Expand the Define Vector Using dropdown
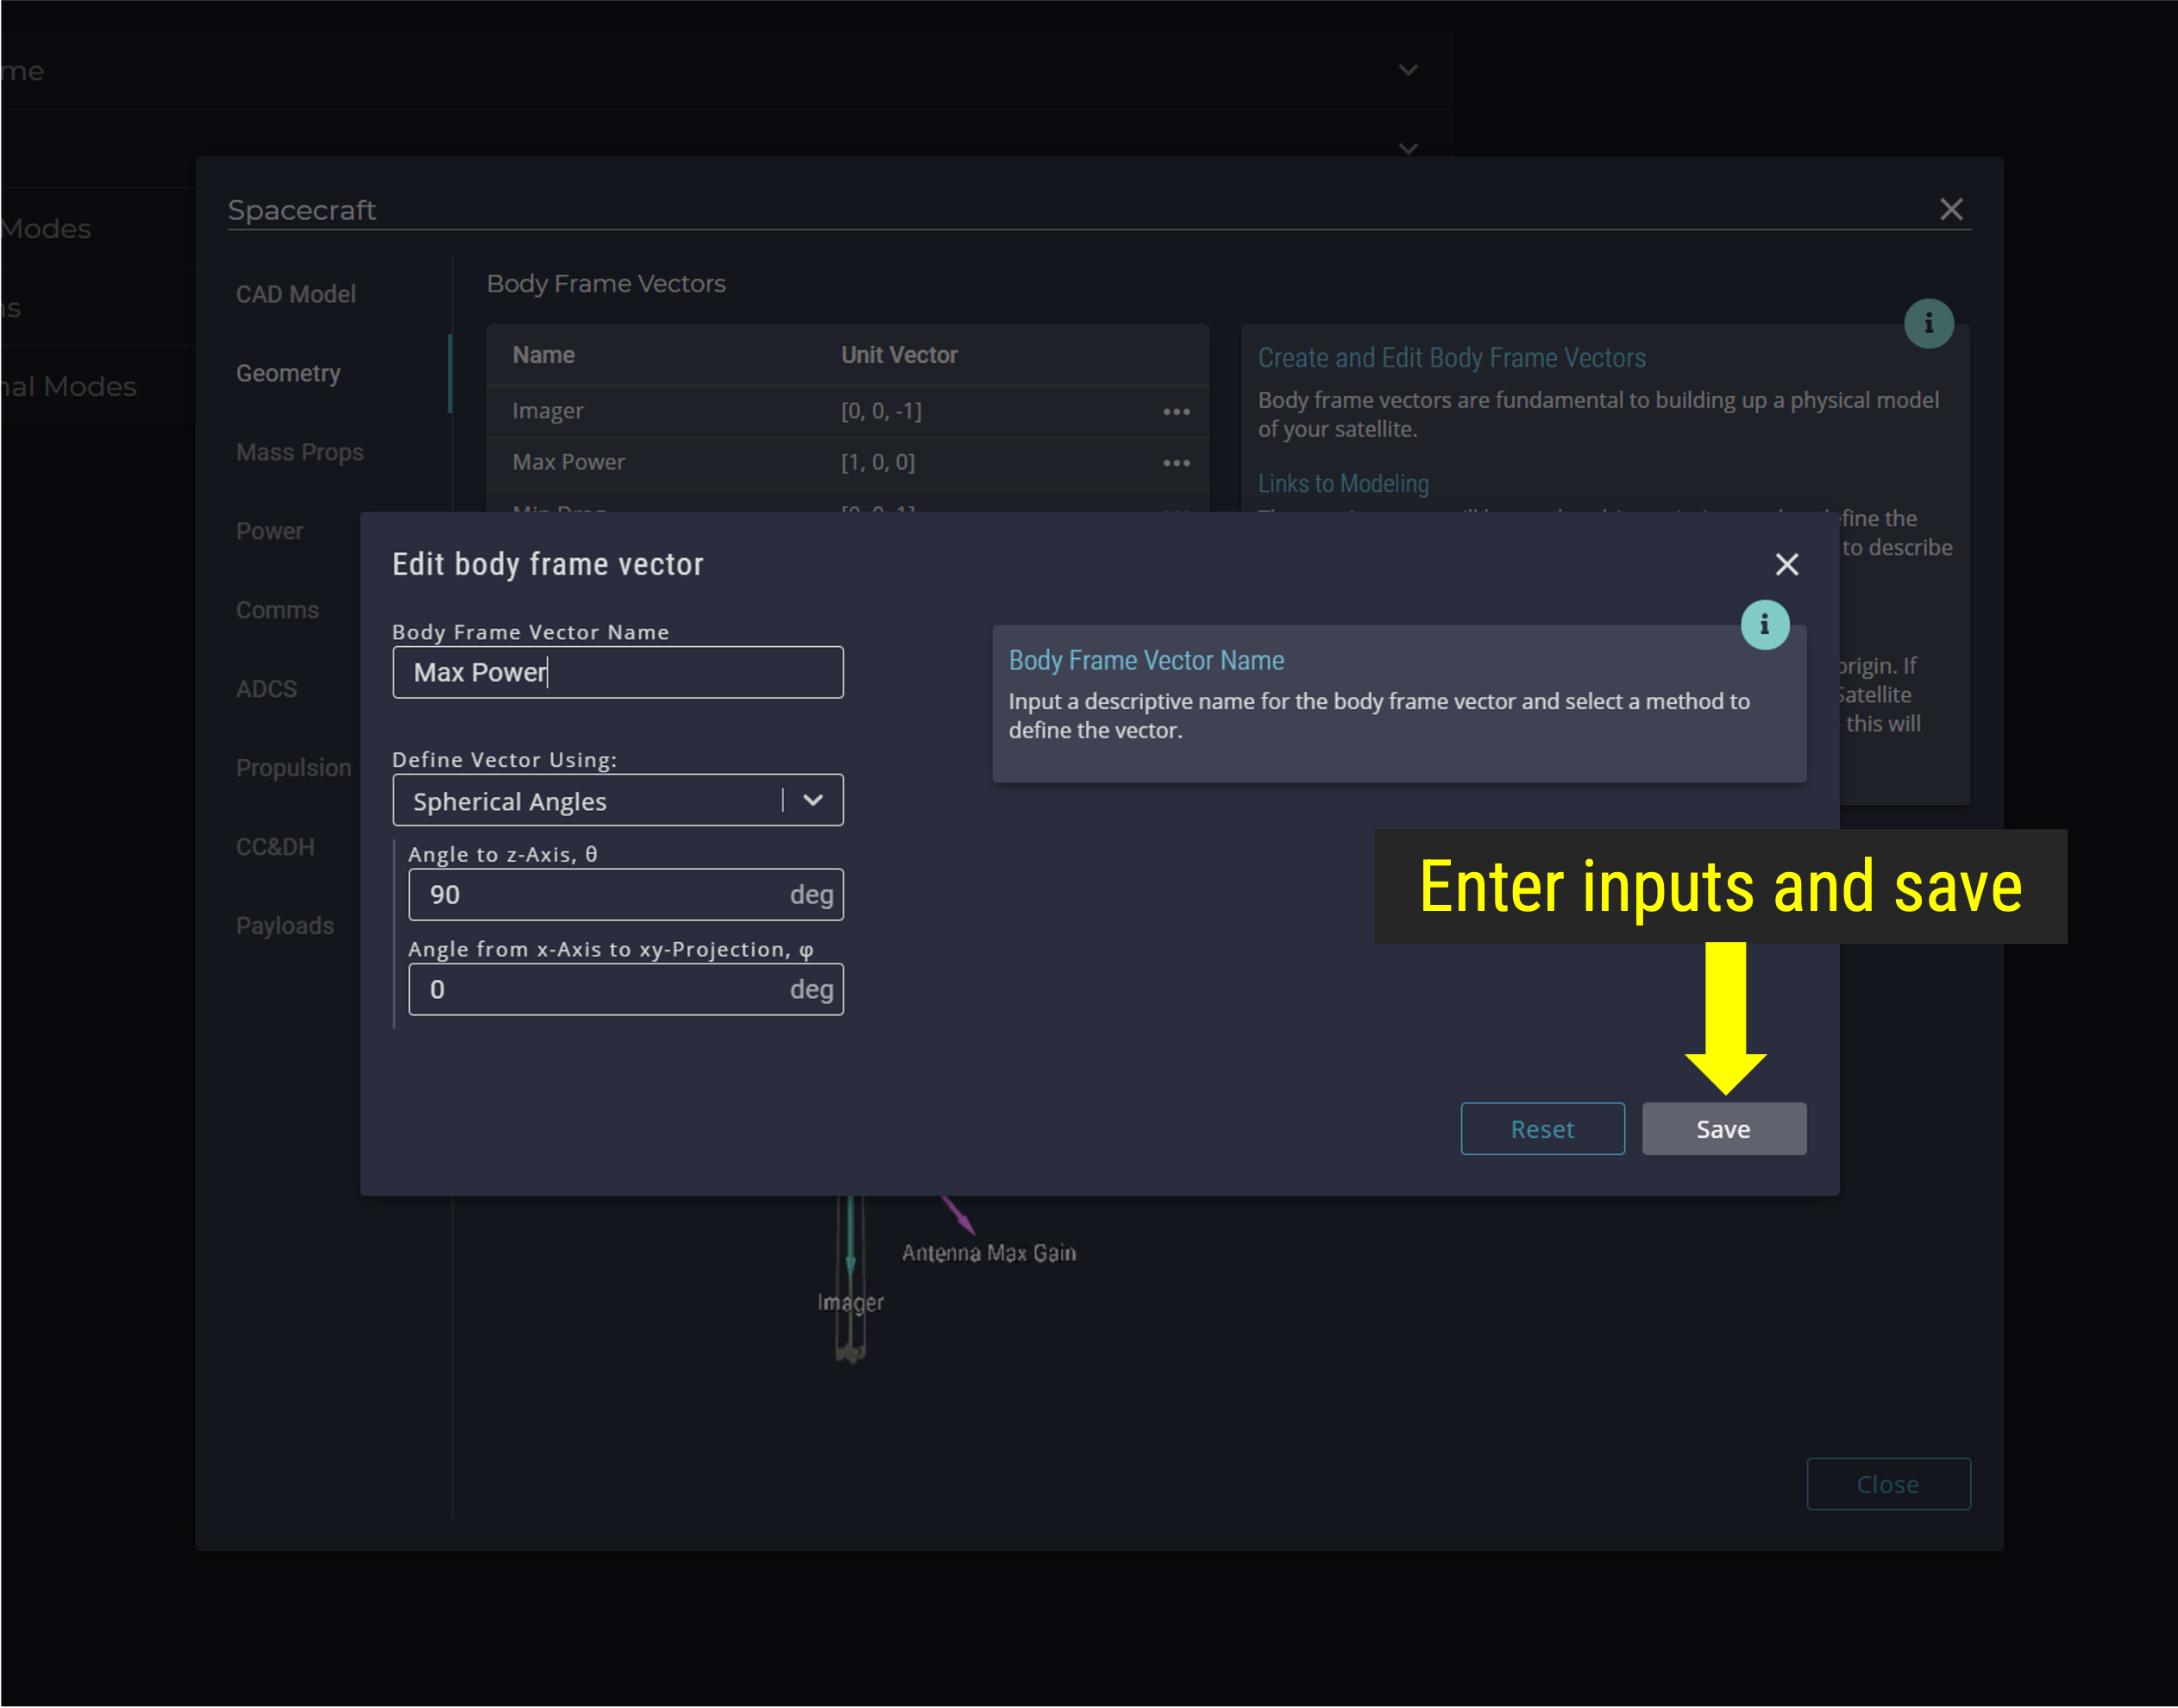 click(813, 801)
